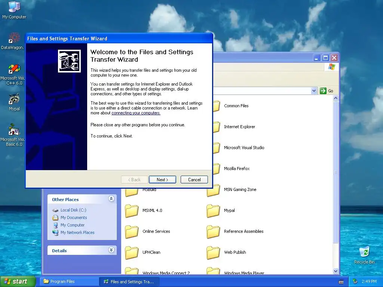The image size is (383, 287).
Task: Maximize the Program Files Explorer window
Action: [325, 58]
